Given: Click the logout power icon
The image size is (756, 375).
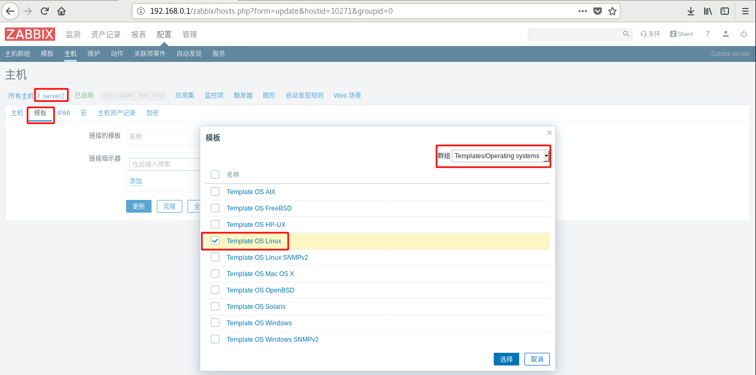Looking at the screenshot, I should [x=744, y=34].
